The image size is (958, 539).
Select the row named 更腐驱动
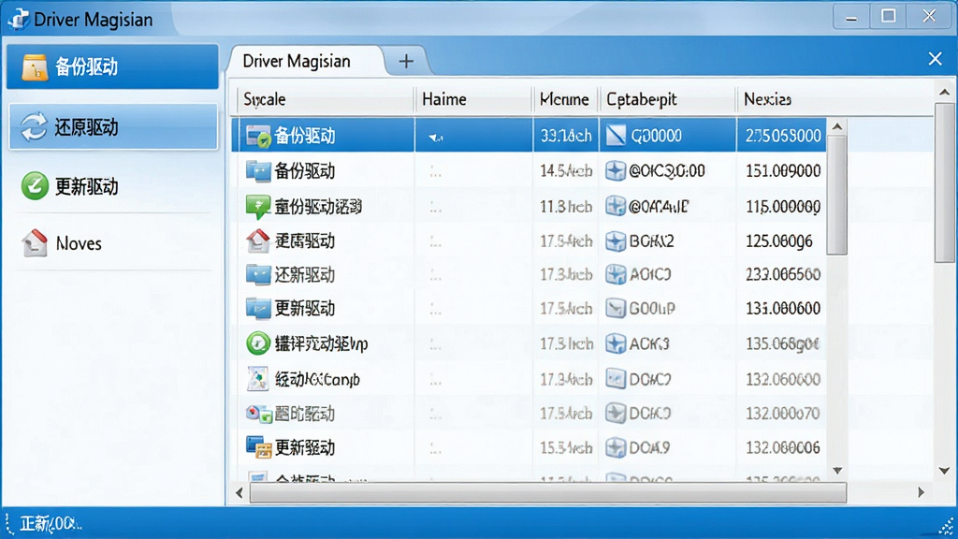point(529,240)
